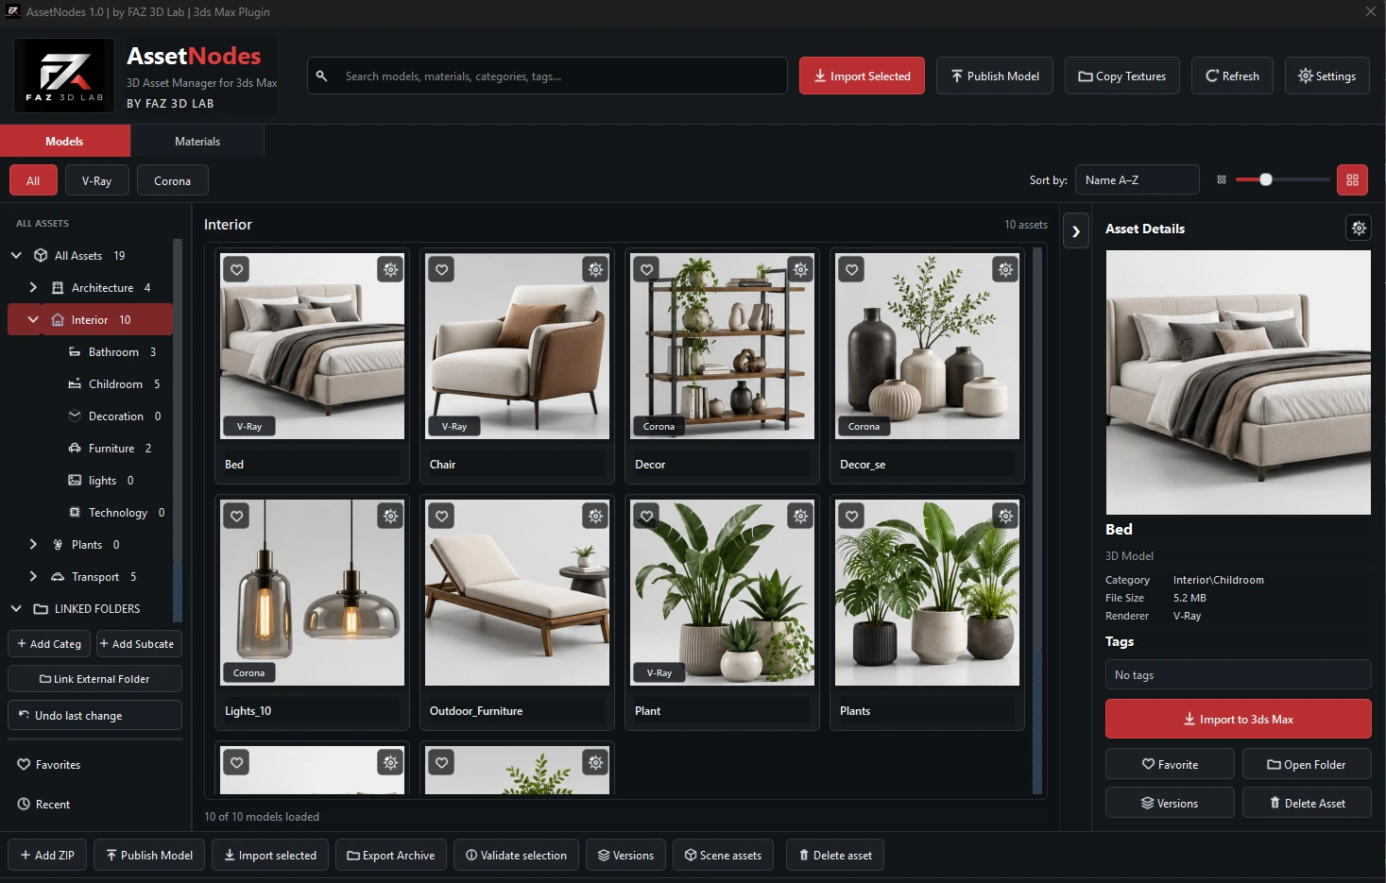
Task: Collapse the Interior category
Action: (33, 320)
